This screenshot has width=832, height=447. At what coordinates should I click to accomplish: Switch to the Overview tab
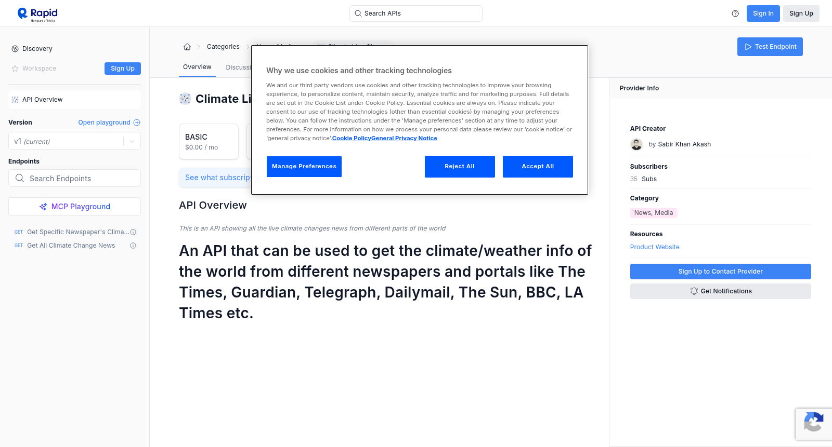pyautogui.click(x=197, y=67)
